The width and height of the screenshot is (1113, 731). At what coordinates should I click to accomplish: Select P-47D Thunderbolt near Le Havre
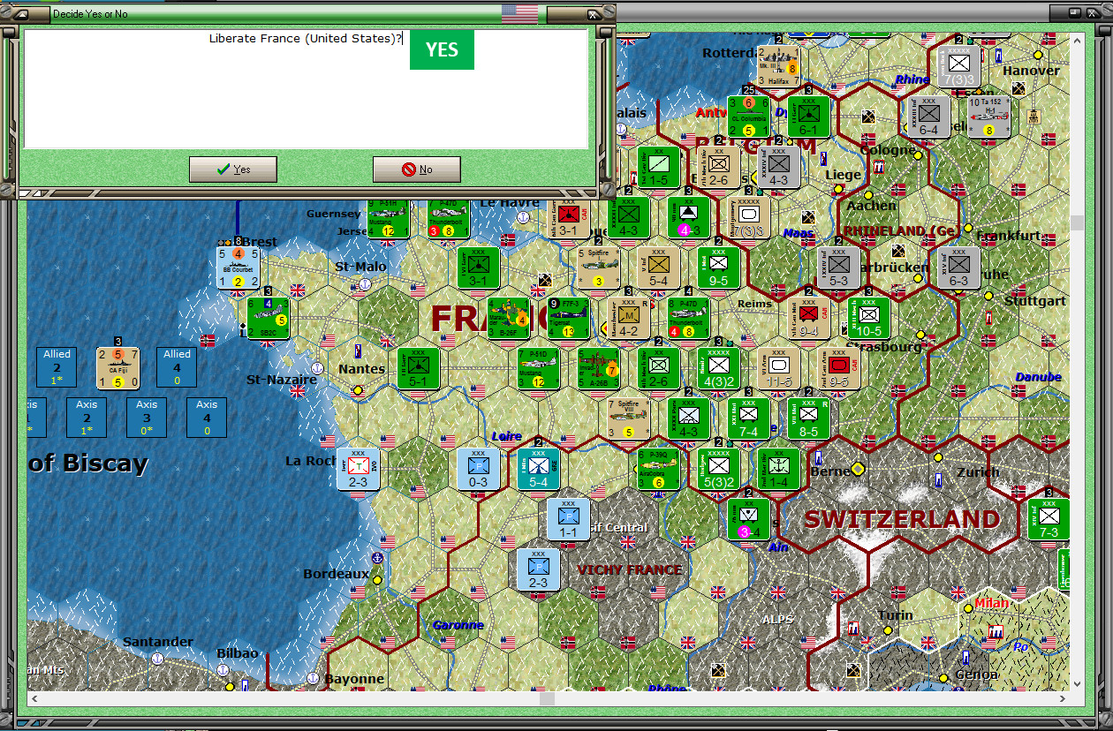[x=448, y=220]
